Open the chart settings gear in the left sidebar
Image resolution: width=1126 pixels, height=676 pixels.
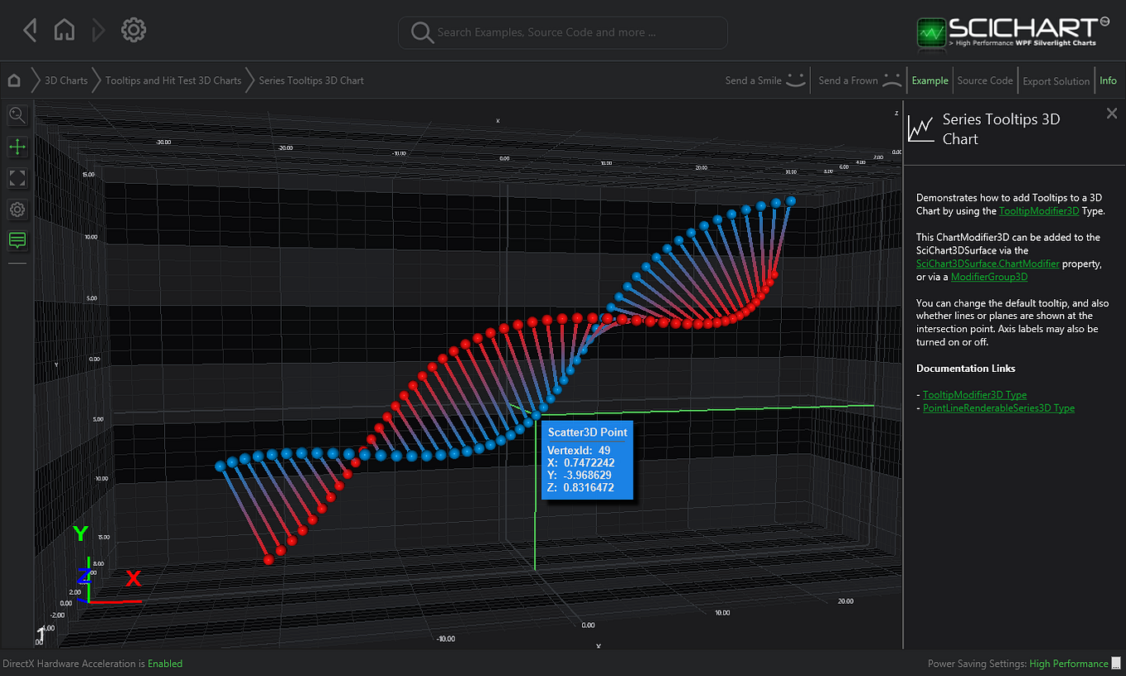[17, 210]
